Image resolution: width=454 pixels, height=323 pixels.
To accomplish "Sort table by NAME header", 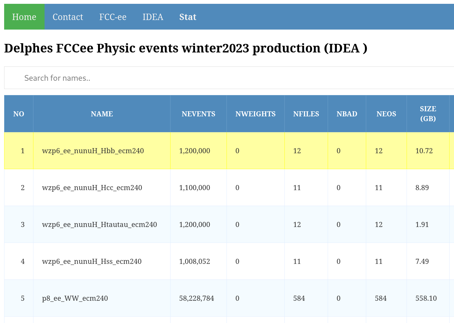I will tap(102, 114).
